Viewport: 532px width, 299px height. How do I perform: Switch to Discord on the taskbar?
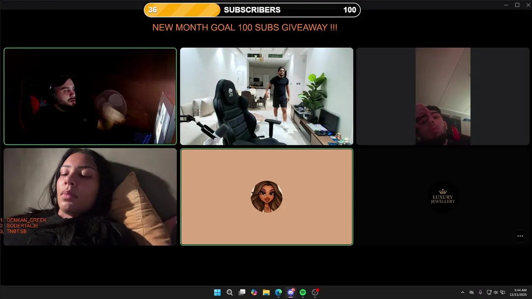click(291, 292)
